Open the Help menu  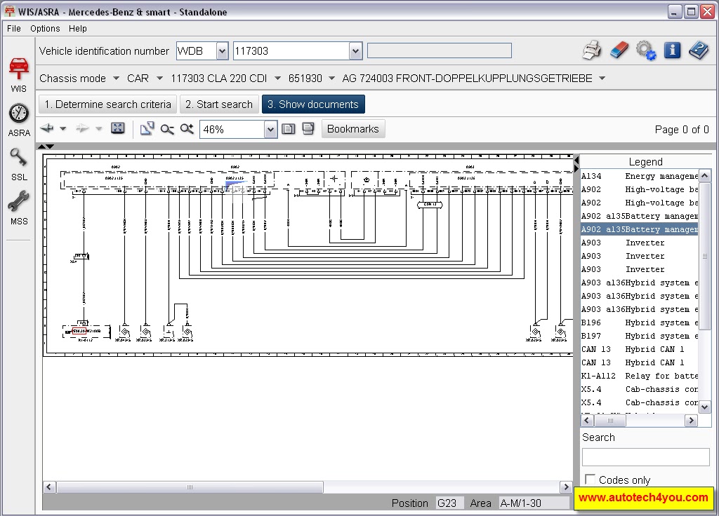coord(77,28)
